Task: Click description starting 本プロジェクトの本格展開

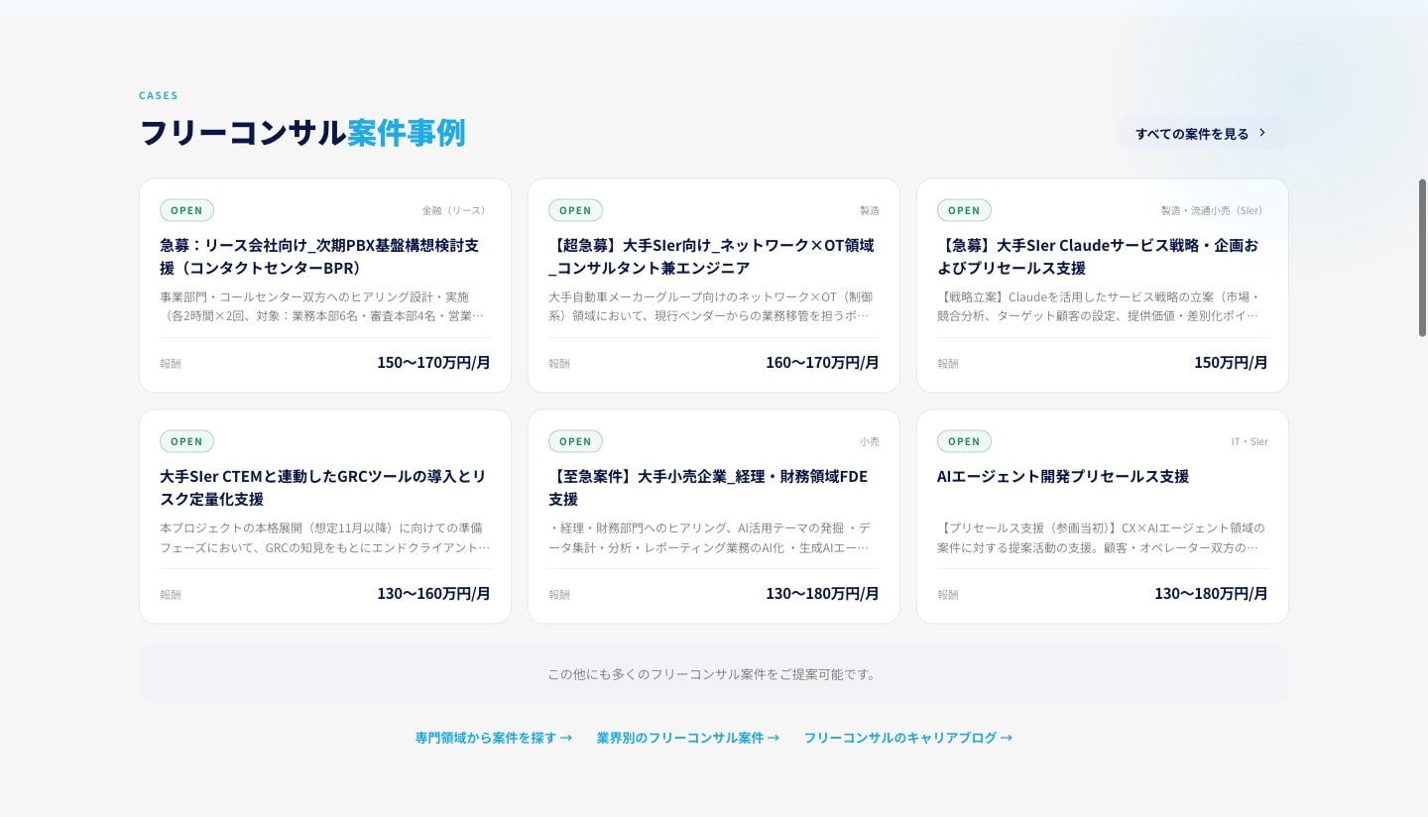Action: (x=324, y=537)
